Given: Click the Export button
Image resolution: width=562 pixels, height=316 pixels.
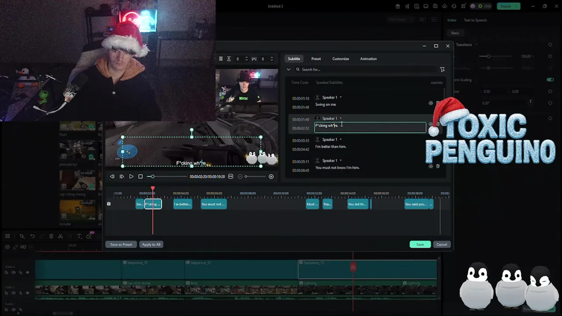Looking at the screenshot, I should click(x=508, y=6).
